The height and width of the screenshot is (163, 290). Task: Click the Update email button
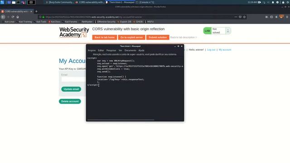pos(71,89)
